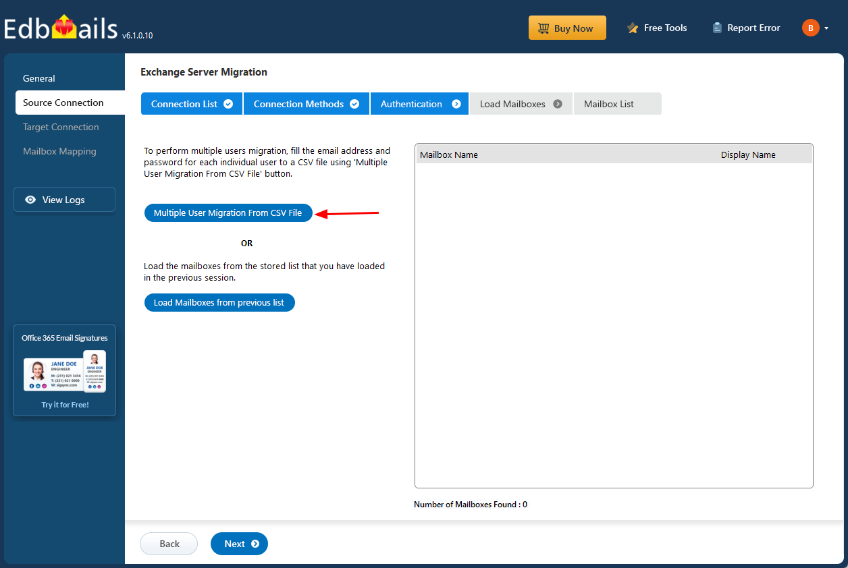Click the Free Tools star icon

click(x=633, y=28)
